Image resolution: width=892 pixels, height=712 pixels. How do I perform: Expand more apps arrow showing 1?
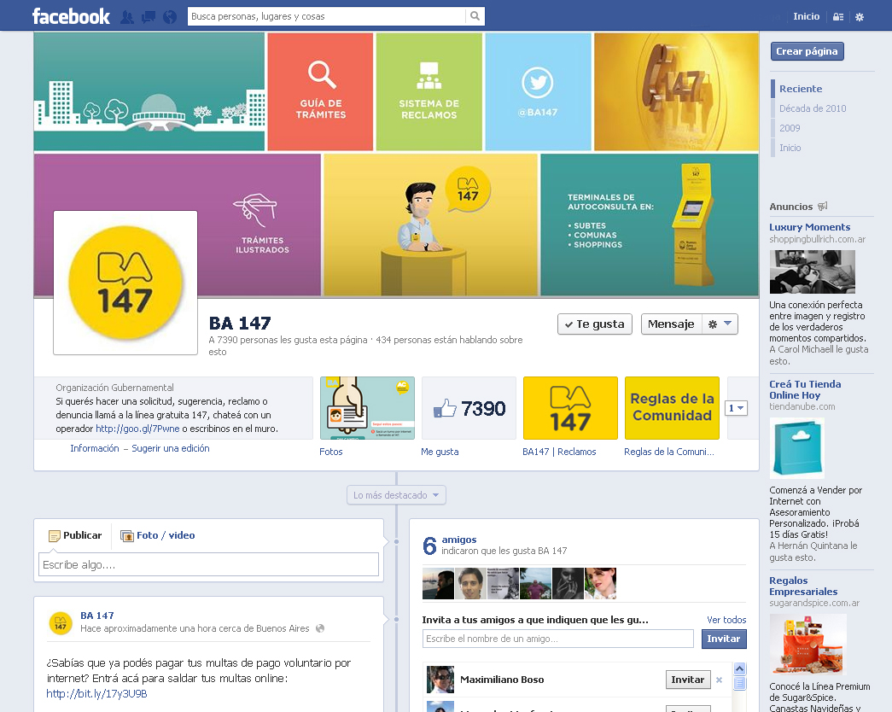[736, 408]
